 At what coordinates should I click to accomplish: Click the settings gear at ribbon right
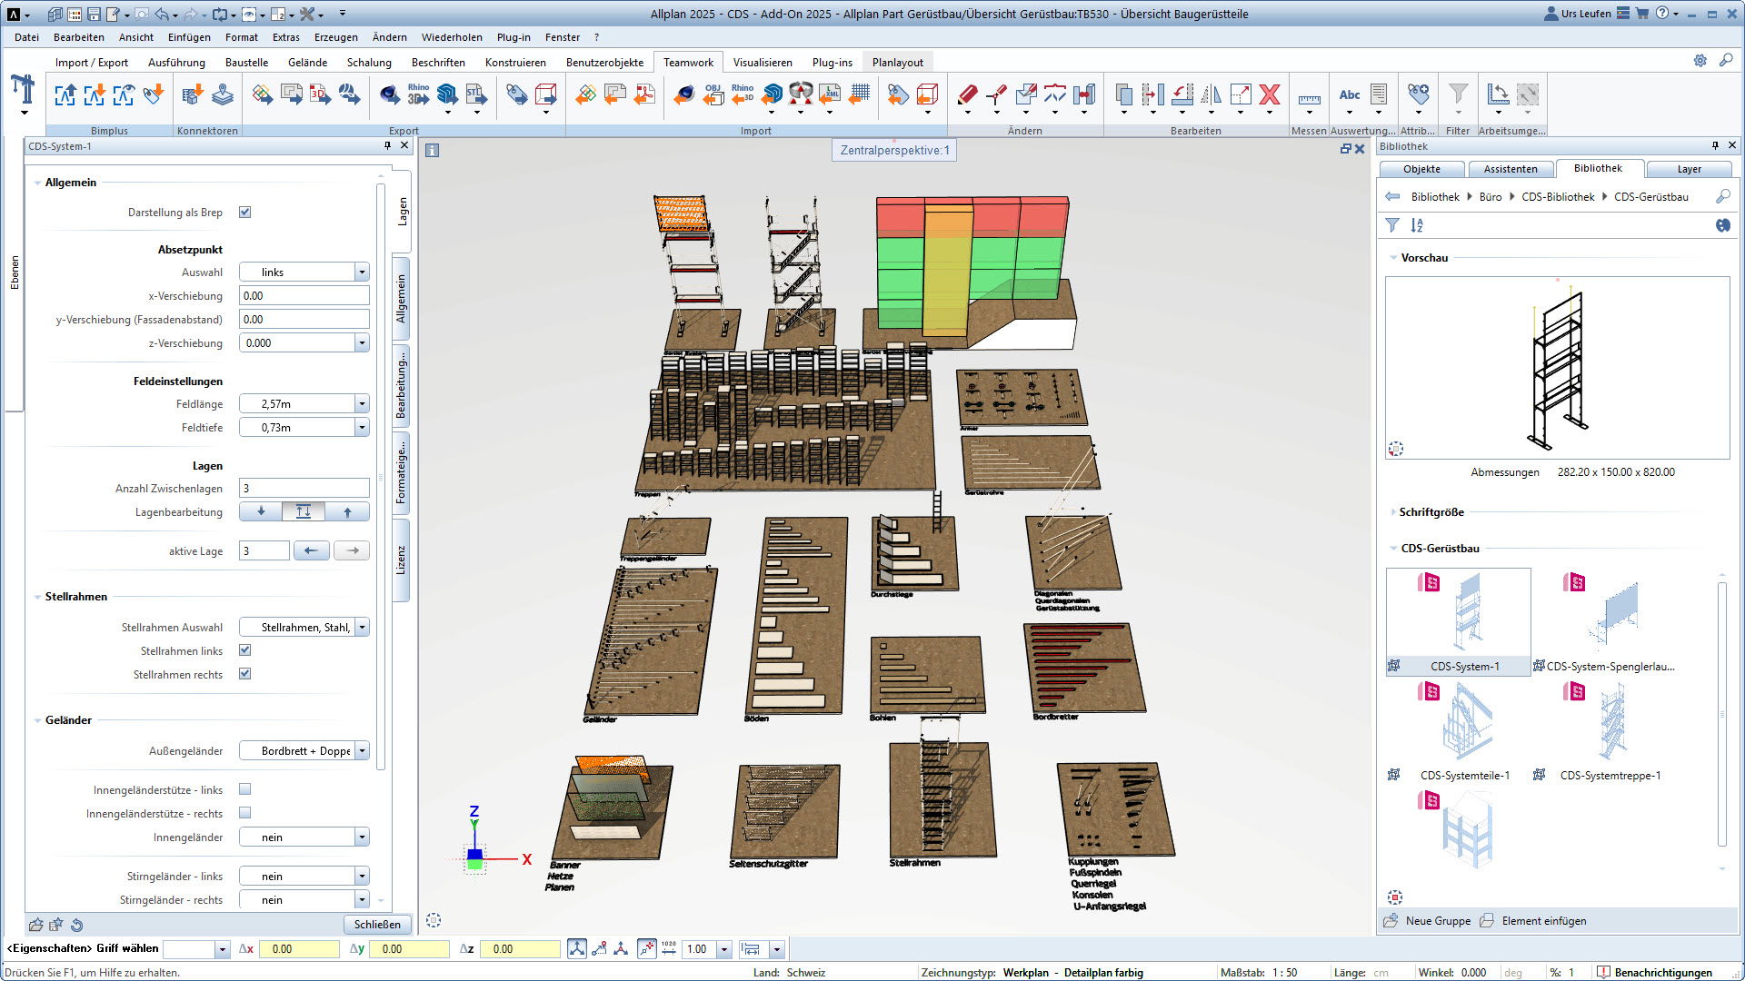[x=1700, y=60]
